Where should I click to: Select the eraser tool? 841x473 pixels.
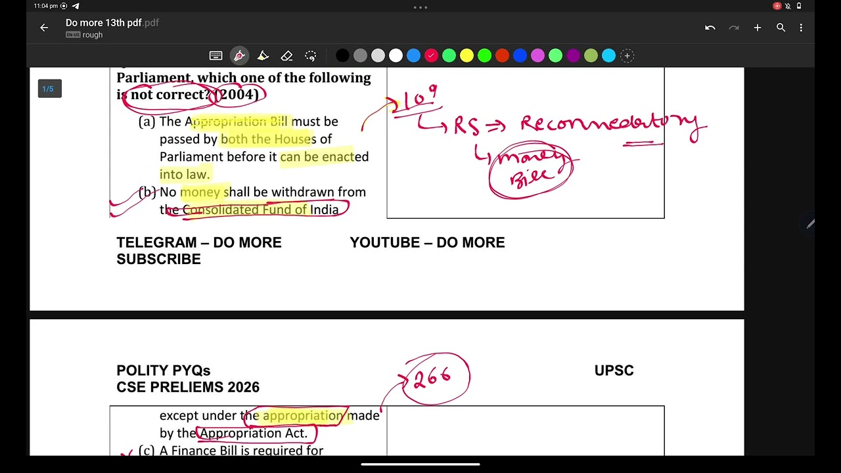pos(286,56)
